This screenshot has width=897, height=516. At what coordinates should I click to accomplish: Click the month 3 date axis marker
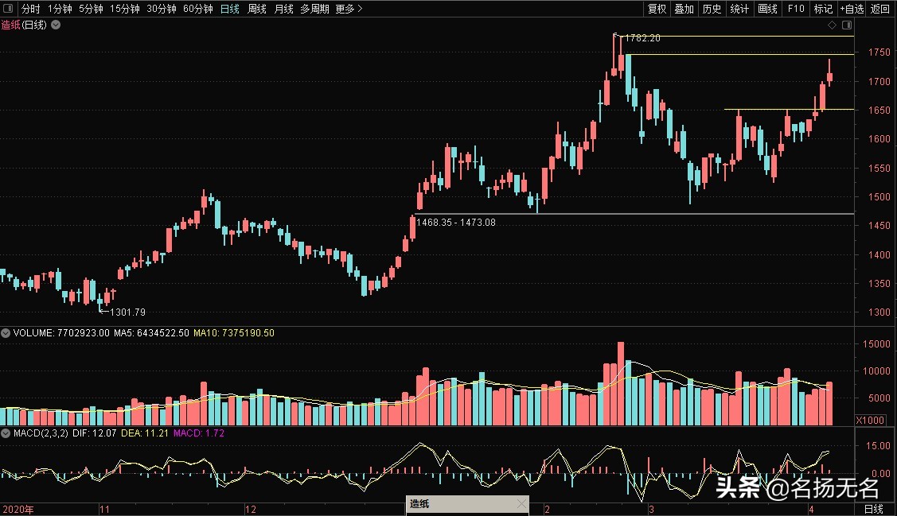(x=651, y=509)
